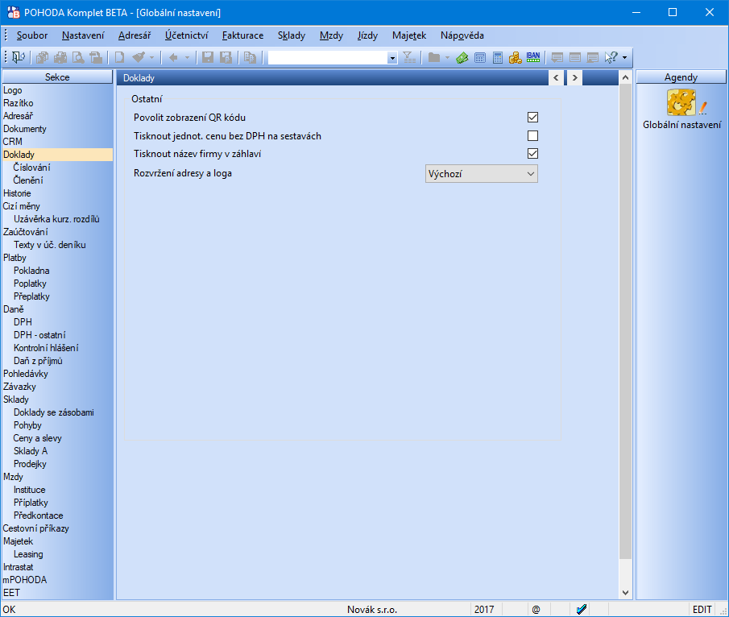729x617 pixels.
Task: Open the Soubor menu
Action: [32, 35]
